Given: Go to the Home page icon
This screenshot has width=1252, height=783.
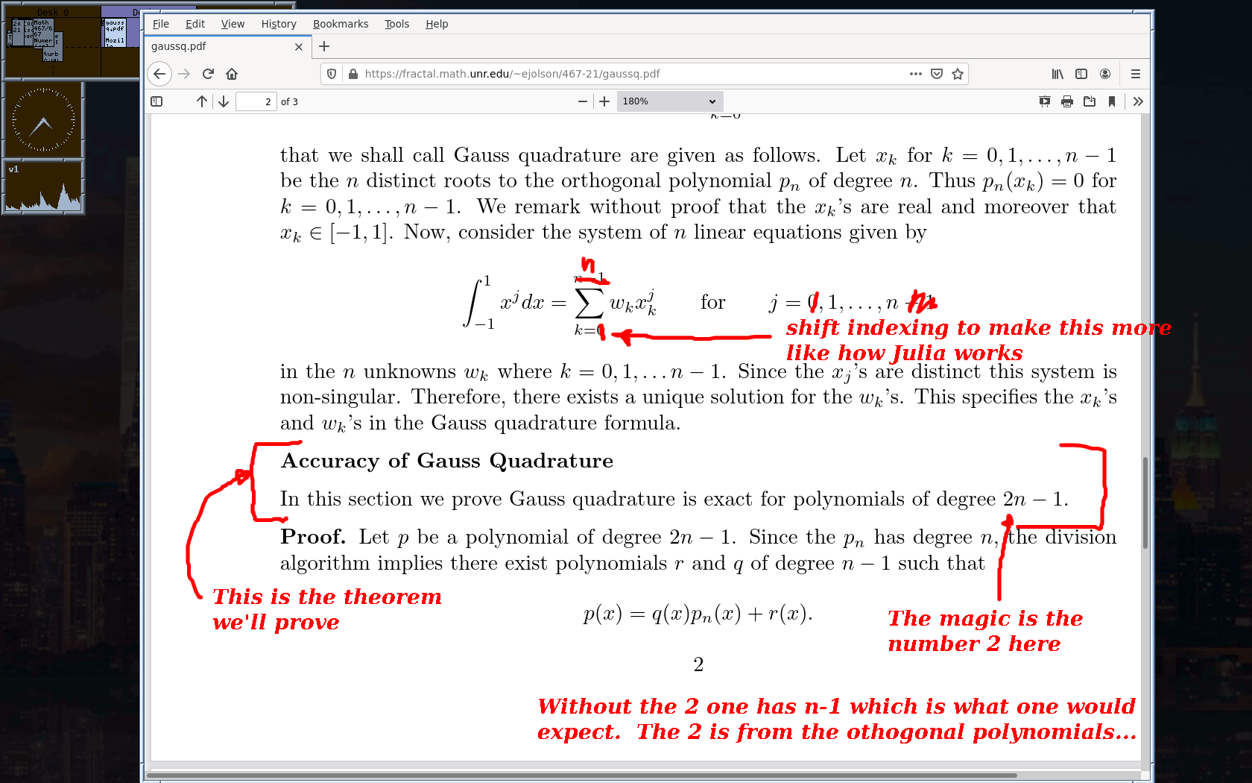Looking at the screenshot, I should [232, 74].
